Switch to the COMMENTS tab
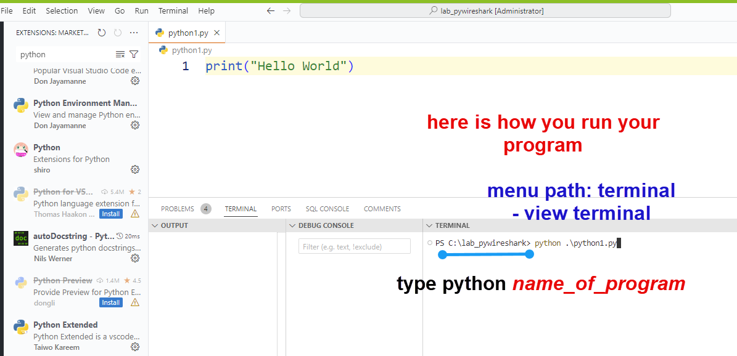The width and height of the screenshot is (737, 356). [382, 209]
